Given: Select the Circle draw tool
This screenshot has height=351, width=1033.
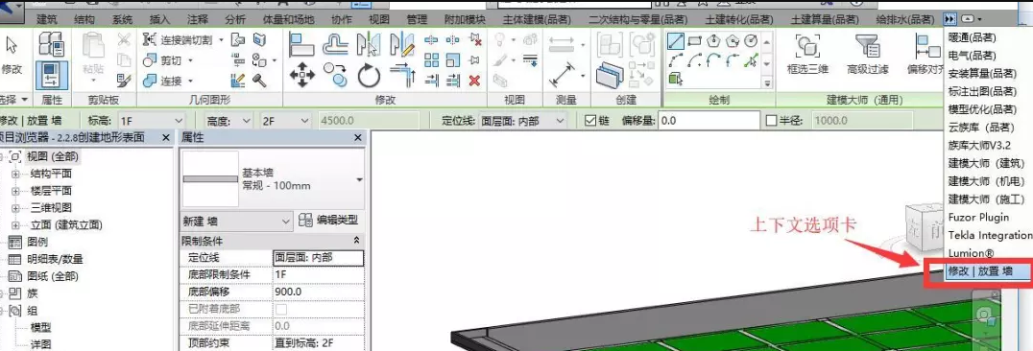Looking at the screenshot, I should pyautogui.click(x=750, y=41).
